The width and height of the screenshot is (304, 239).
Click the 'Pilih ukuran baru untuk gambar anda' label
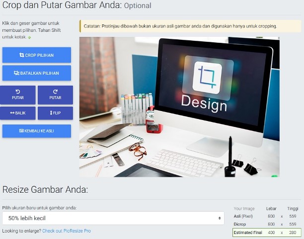point(39,208)
